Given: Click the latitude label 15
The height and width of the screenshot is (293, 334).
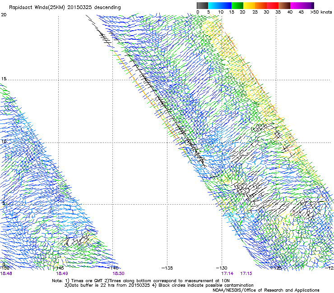Looking at the screenshot, I should 4,79.
